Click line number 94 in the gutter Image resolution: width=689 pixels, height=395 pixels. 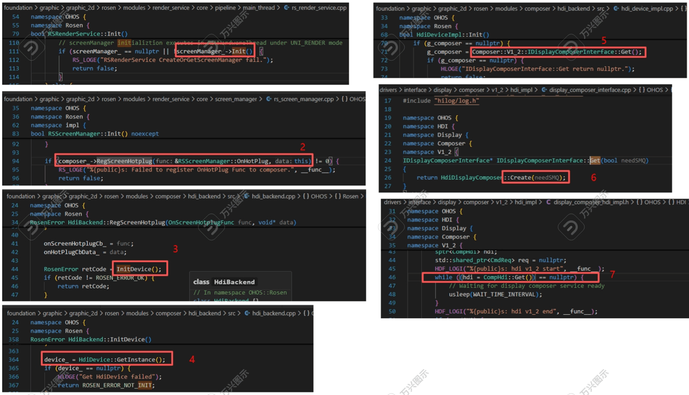(x=15, y=161)
